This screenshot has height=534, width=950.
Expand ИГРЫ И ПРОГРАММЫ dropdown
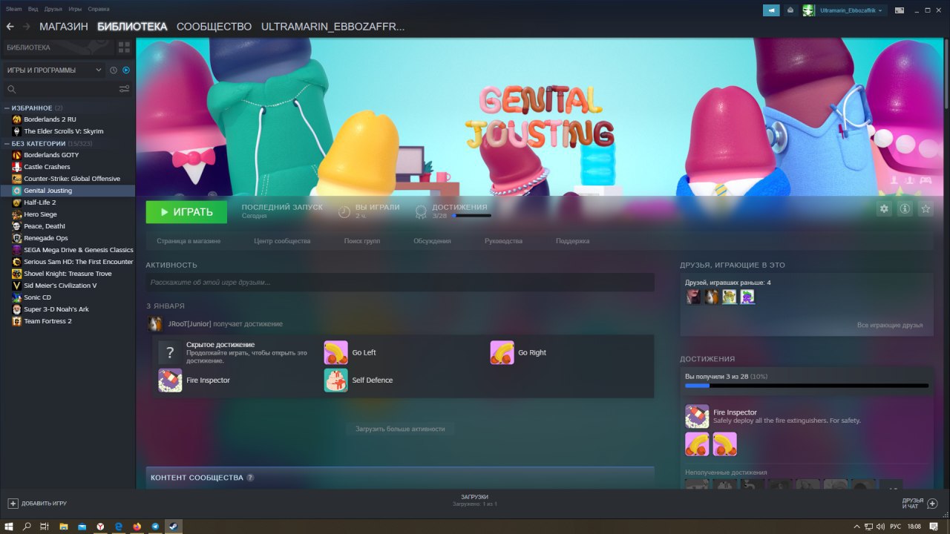53,70
